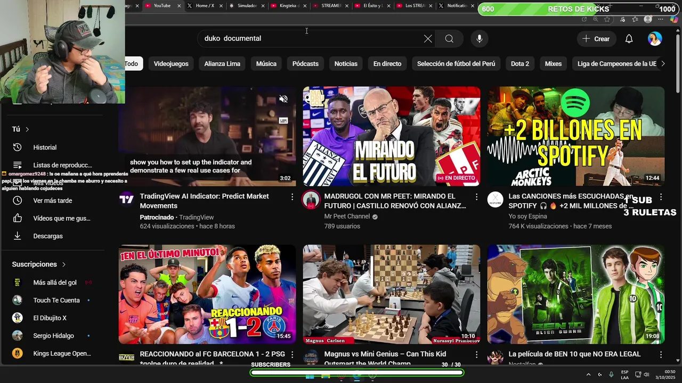Click the taskbar microphone tray icon
Viewport: 682px width, 383px height.
pyautogui.click(x=611, y=374)
